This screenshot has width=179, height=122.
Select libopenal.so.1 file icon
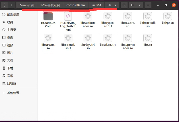point(68,38)
